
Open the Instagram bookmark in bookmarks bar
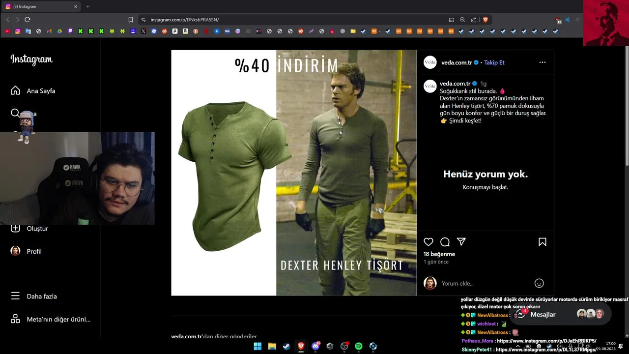(x=18, y=31)
